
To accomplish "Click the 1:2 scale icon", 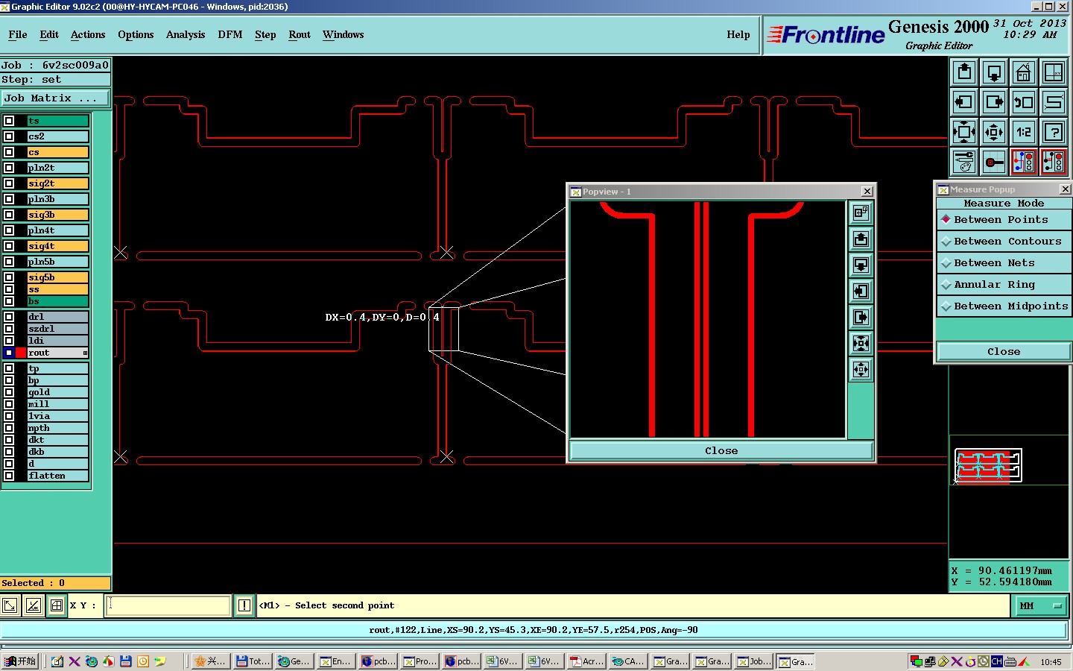I will click(x=1024, y=132).
